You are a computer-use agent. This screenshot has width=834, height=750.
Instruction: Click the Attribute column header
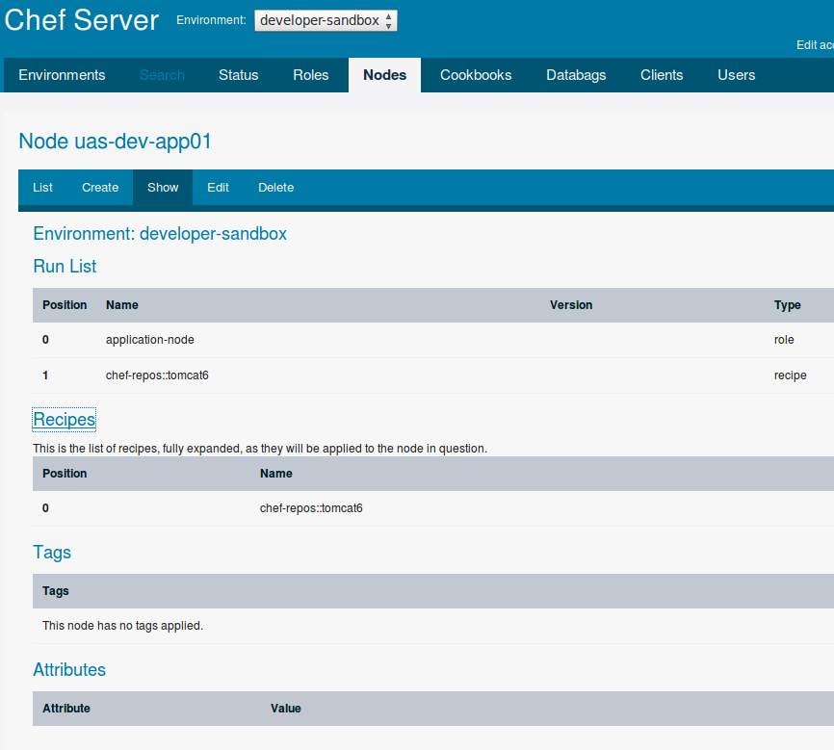click(66, 709)
